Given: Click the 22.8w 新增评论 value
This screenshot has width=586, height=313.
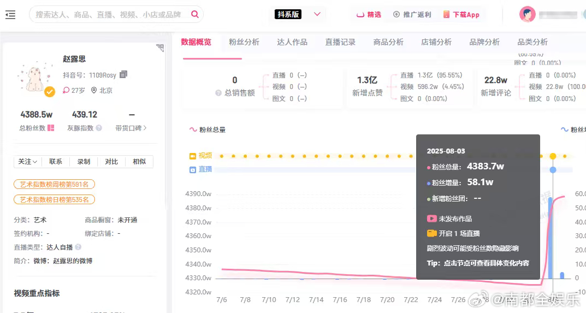Looking at the screenshot, I should [x=495, y=80].
